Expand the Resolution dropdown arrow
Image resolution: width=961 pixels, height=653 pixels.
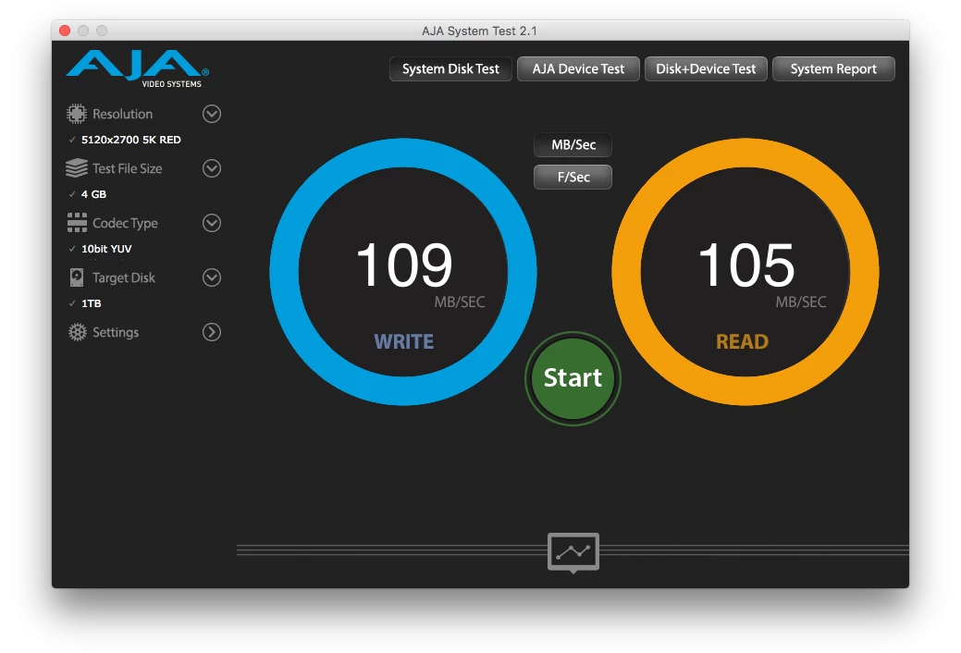pyautogui.click(x=212, y=114)
